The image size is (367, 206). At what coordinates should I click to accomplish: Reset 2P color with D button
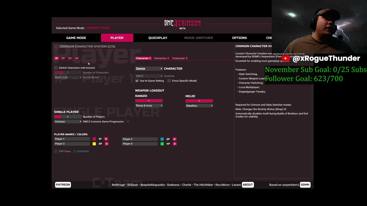click(174, 139)
